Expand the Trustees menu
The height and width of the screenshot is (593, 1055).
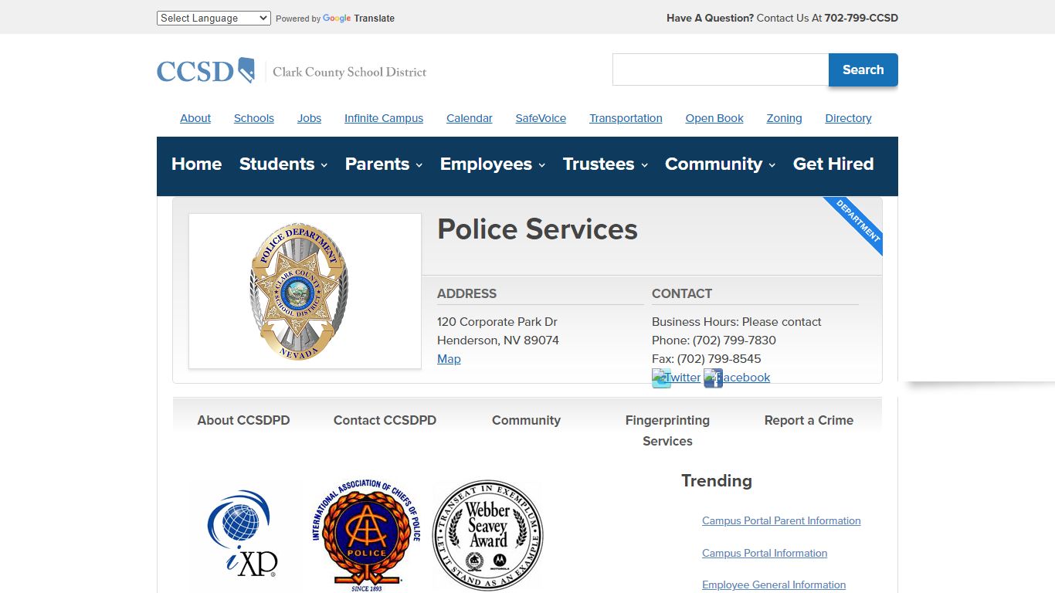[x=606, y=164]
